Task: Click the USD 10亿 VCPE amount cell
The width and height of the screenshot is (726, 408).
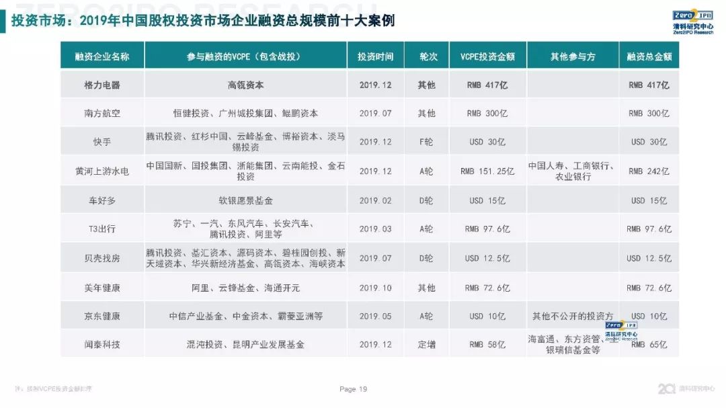Action: coord(487,316)
